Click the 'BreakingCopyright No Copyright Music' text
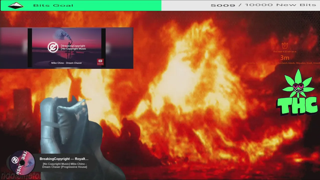The width and height of the screenshot is (320, 180). [x=74, y=47]
